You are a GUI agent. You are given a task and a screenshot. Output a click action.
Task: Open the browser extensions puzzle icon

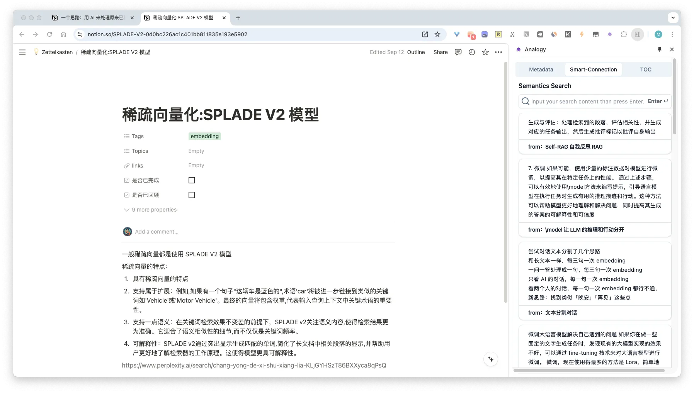(624, 34)
